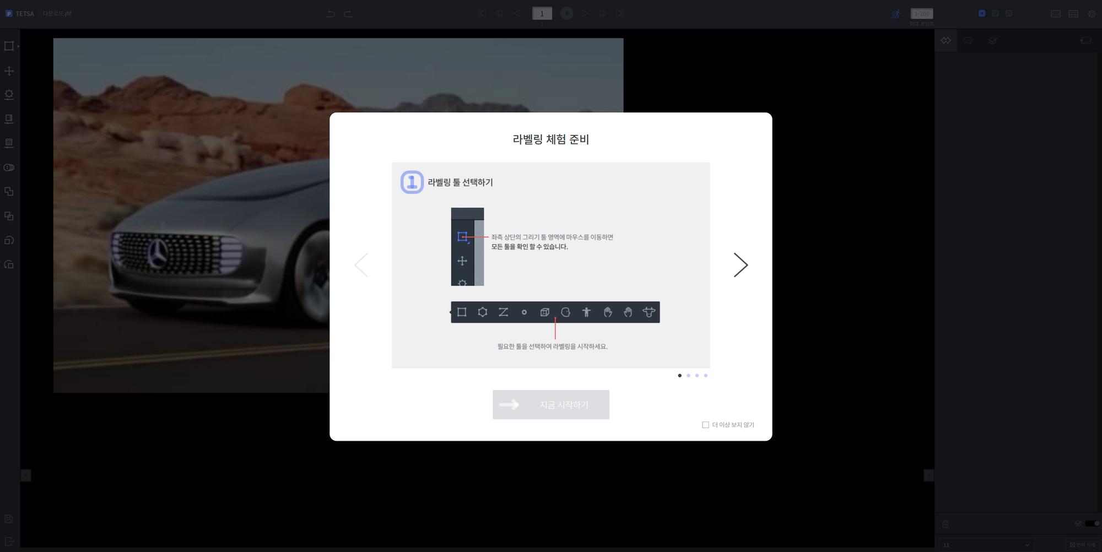Switch to the objects tab in right panel
This screenshot has height=552, width=1102.
click(946, 41)
